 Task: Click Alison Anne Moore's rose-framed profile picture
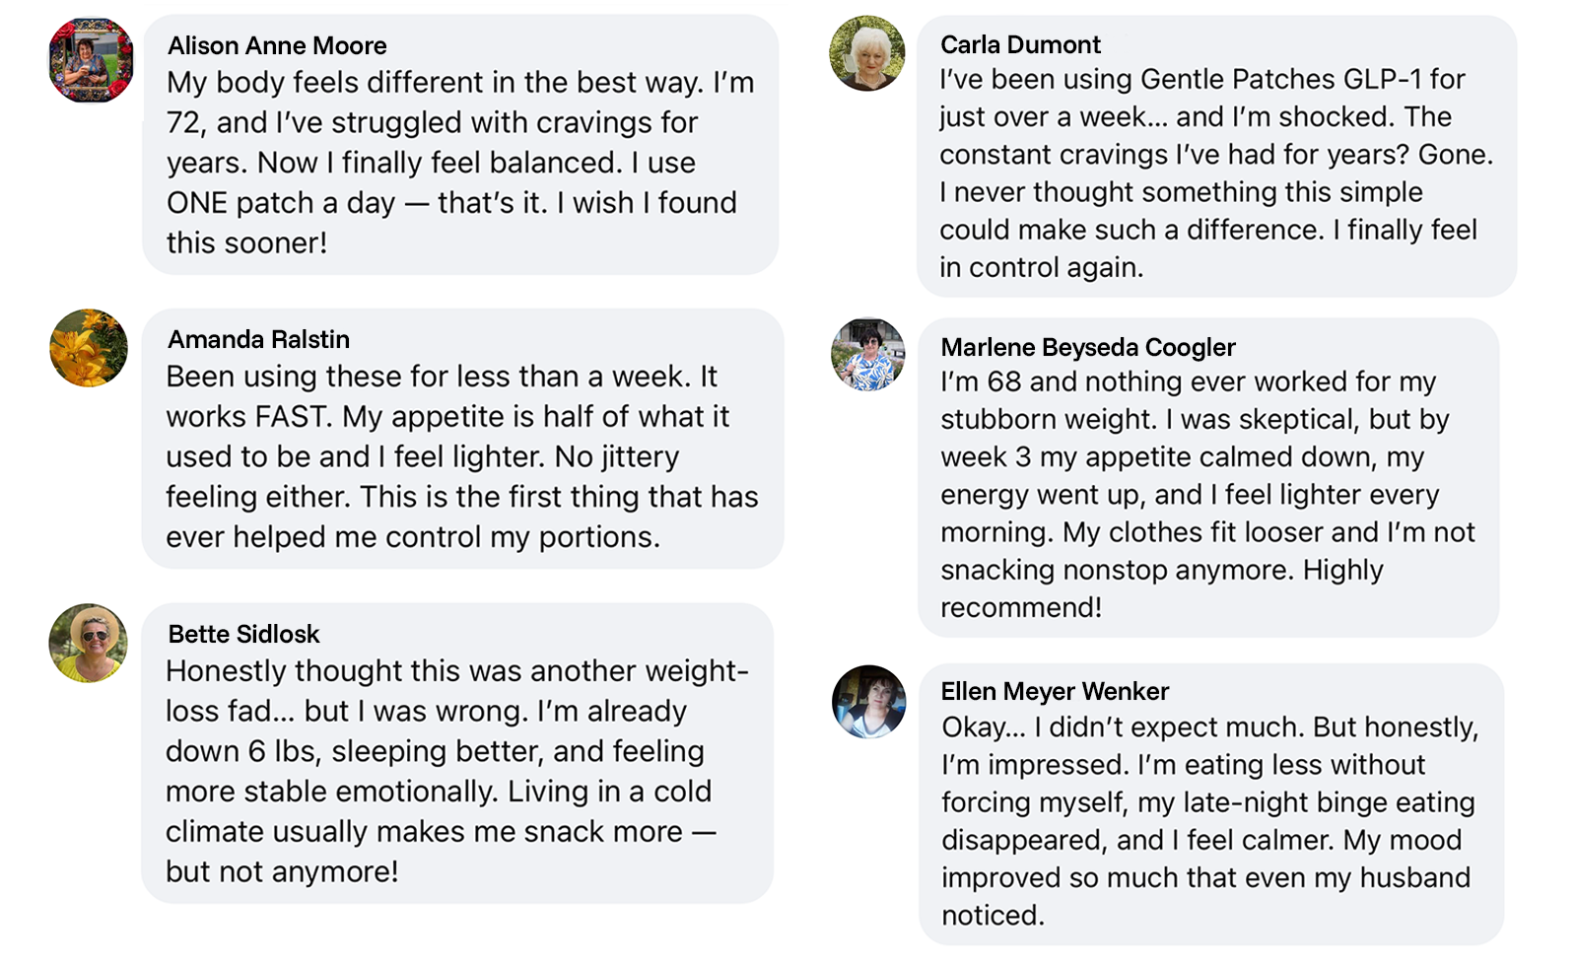(91, 60)
